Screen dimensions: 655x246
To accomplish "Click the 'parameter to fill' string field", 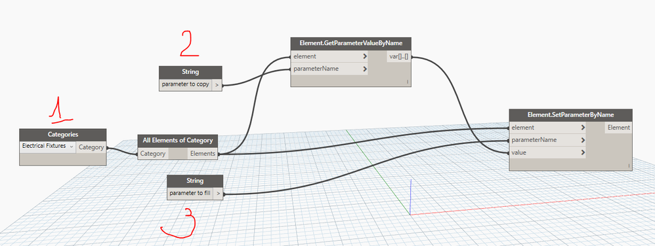I will pos(190,194).
